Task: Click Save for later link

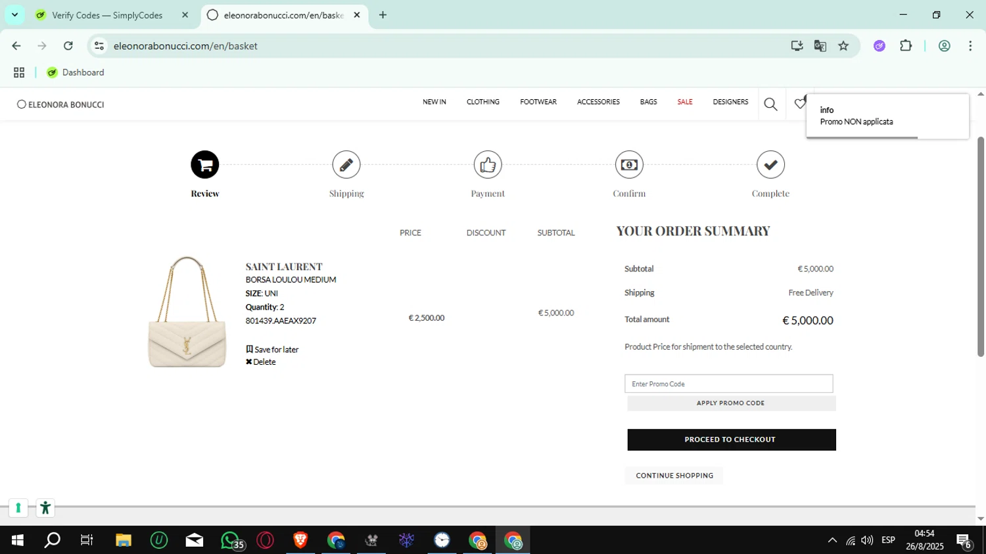Action: tap(272, 350)
